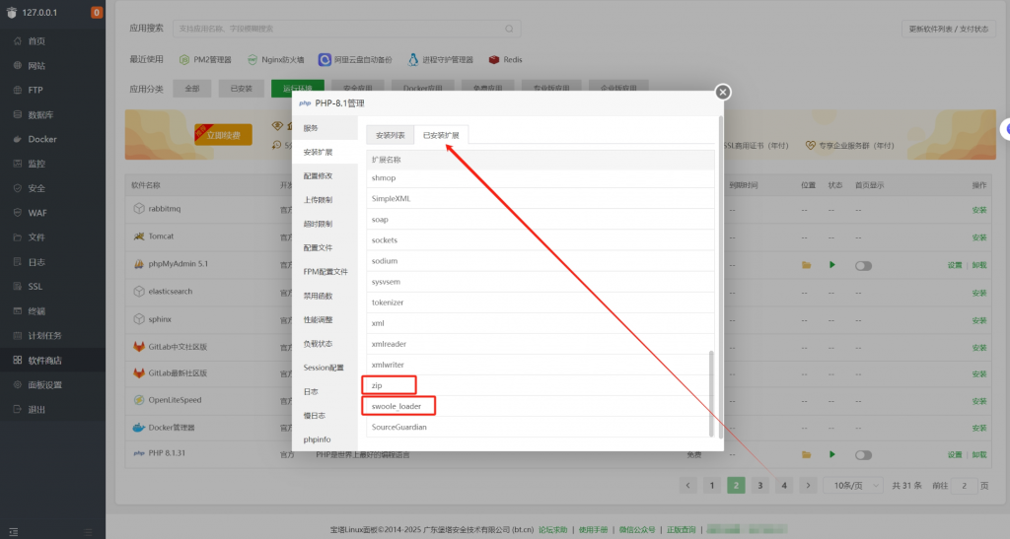The image size is (1010, 539).
Task: Click the 前往 page number input field
Action: pos(964,485)
